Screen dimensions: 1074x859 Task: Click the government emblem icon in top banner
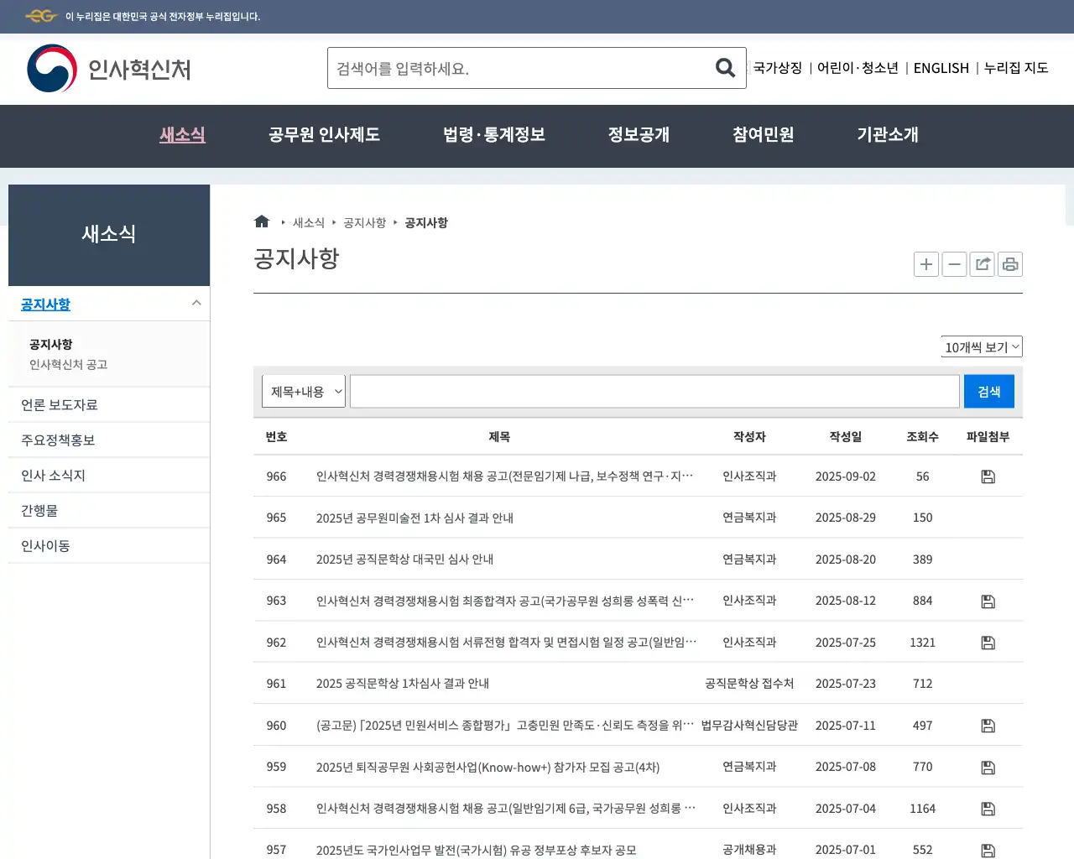[x=40, y=16]
